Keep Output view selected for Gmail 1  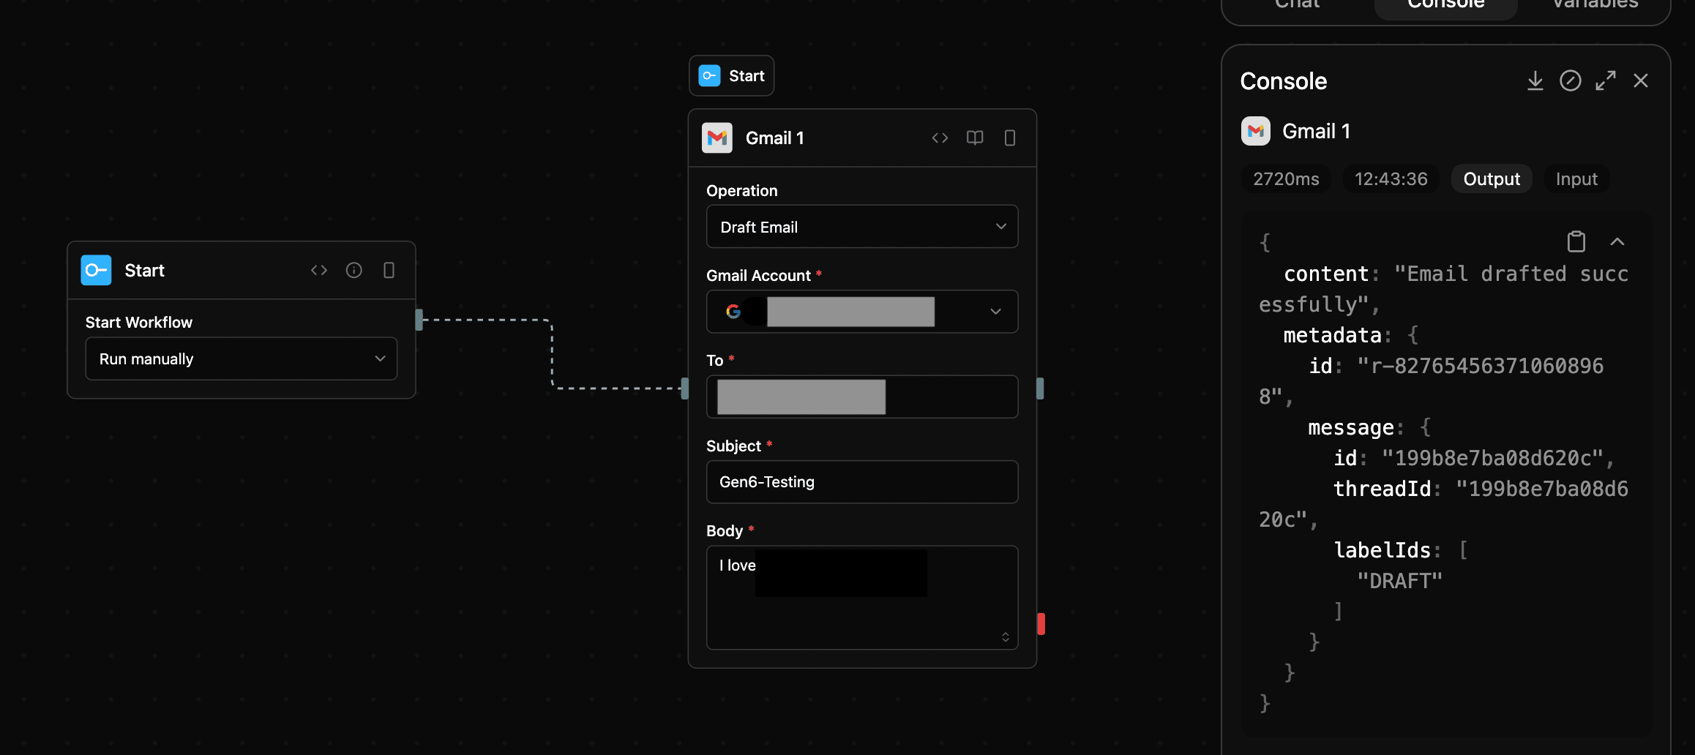1492,179
